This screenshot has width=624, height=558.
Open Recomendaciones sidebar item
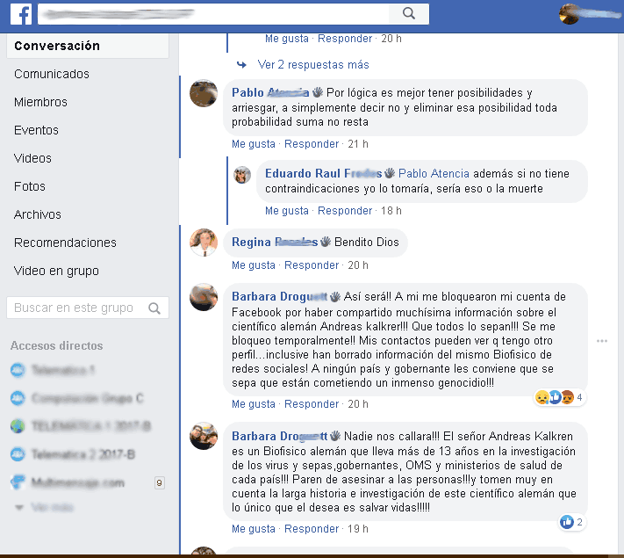point(65,243)
